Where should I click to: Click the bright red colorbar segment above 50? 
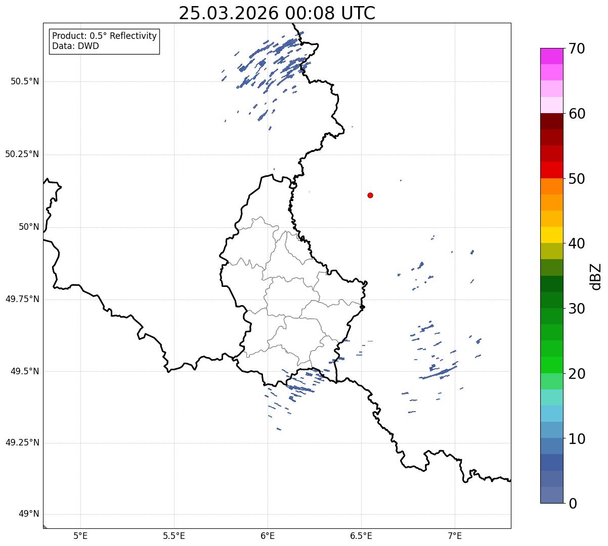[551, 170]
